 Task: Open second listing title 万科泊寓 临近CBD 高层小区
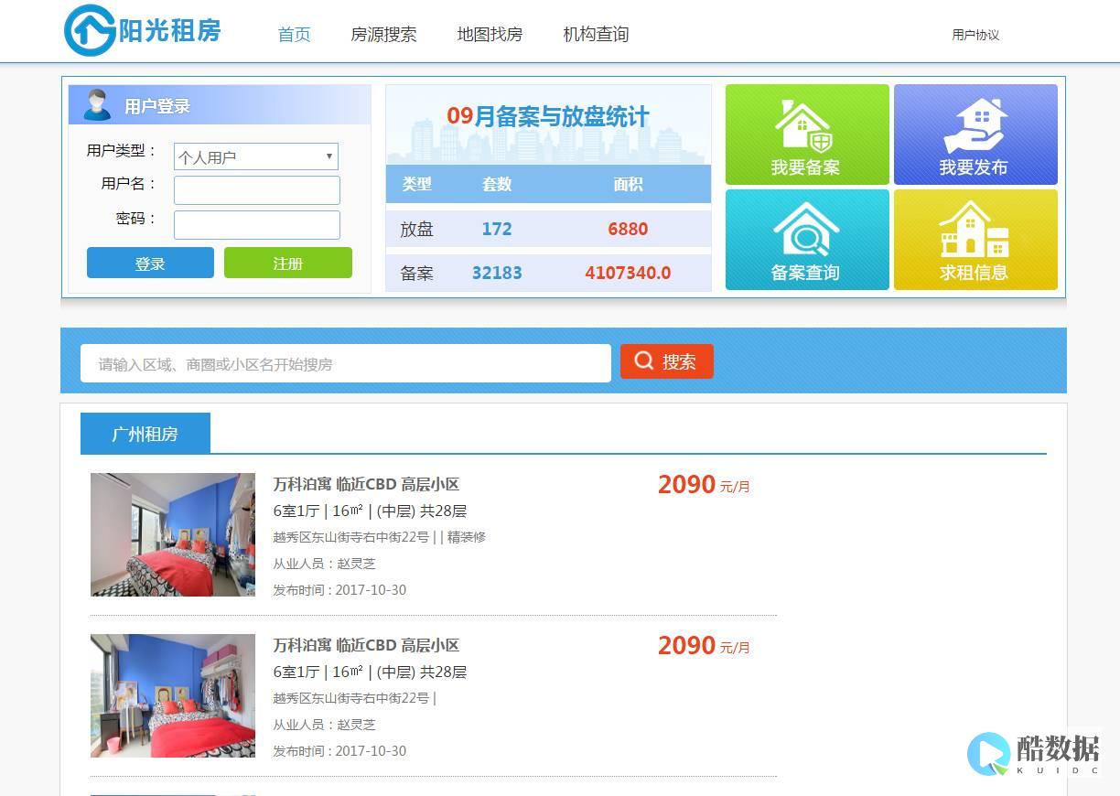366,645
